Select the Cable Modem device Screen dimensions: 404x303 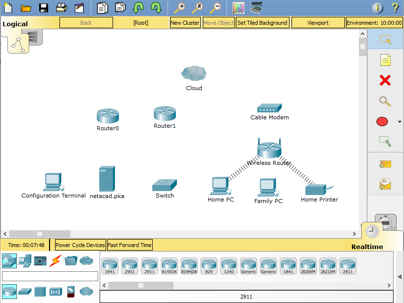tap(269, 108)
